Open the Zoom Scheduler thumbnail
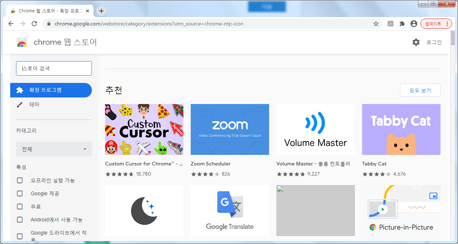This screenshot has height=244, width=458. click(230, 129)
